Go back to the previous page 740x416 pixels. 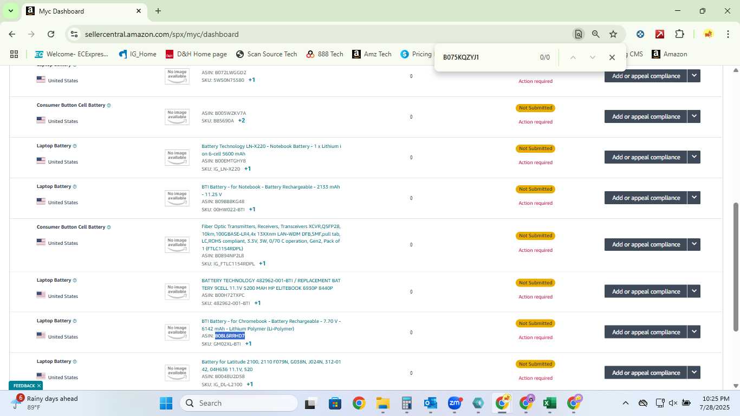tap(12, 34)
